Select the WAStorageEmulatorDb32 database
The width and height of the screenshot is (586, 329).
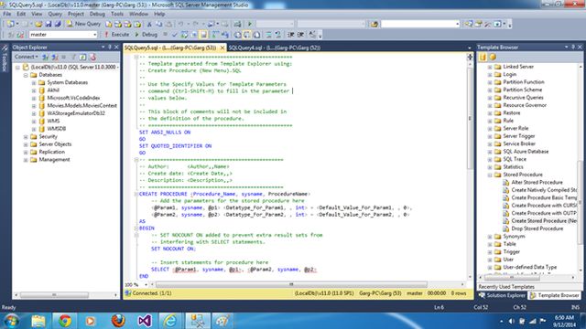(x=76, y=113)
